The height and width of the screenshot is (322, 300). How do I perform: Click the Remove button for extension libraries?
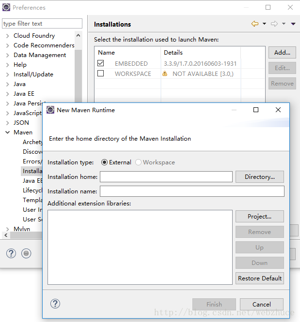[x=260, y=232]
